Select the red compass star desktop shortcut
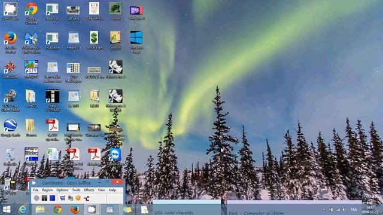Viewport: 383px width, 215px height. coord(10,69)
